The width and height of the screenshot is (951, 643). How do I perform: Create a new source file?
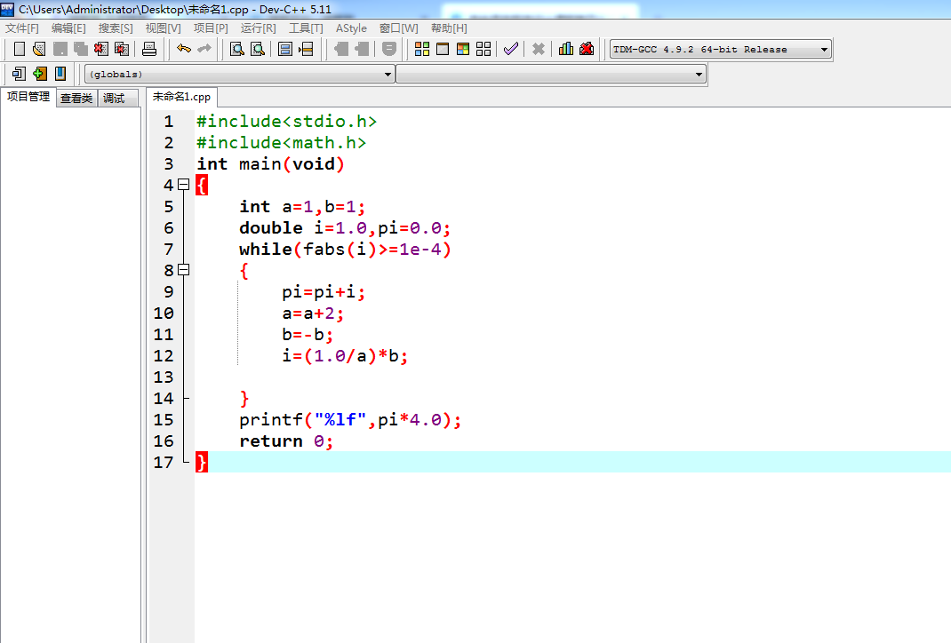coord(20,49)
